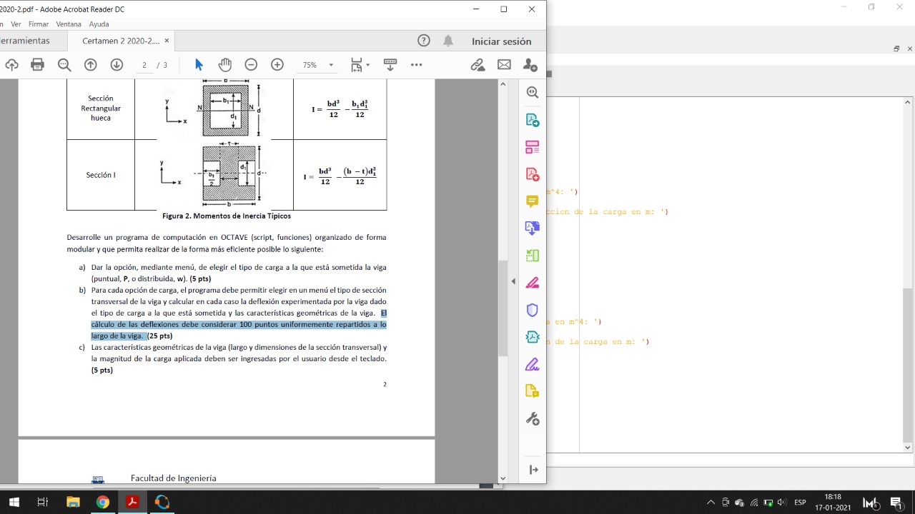Screen dimensions: 915x514
Task: Click the PDF scrollbar up arrow
Action: pos(503,84)
